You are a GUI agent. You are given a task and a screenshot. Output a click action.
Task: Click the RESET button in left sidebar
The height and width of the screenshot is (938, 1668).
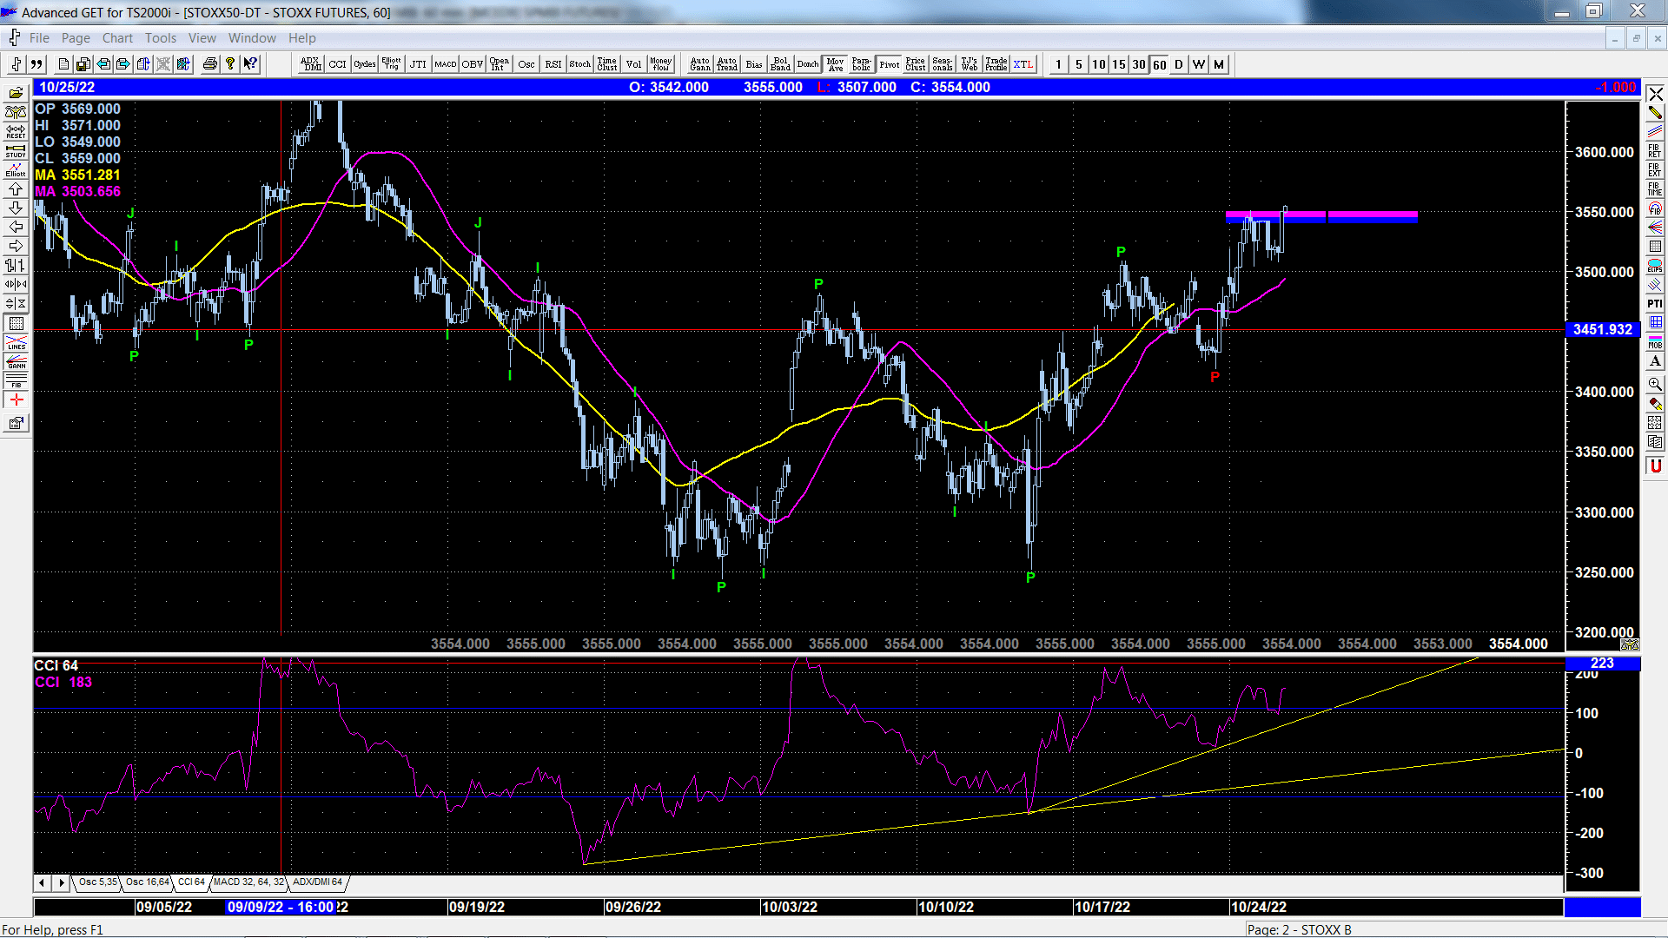[x=16, y=131]
